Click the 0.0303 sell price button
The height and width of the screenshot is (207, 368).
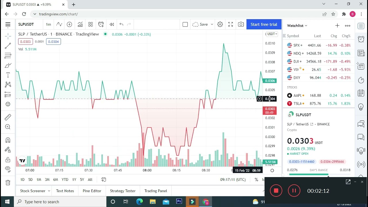tap(25, 42)
